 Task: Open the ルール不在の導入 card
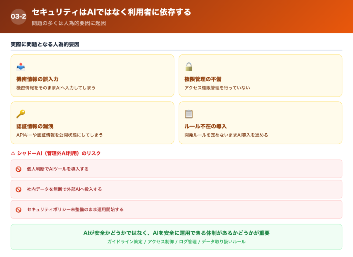(260, 123)
